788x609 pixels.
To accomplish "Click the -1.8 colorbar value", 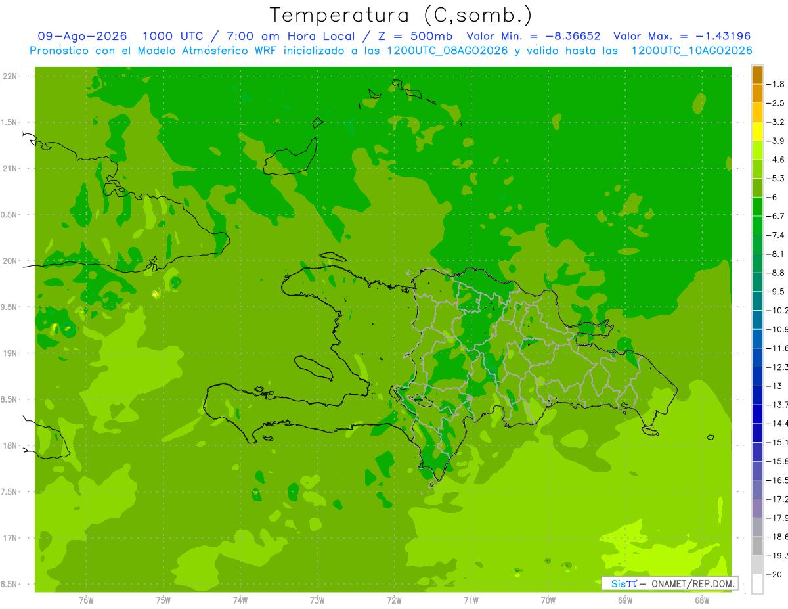I will coord(776,85).
